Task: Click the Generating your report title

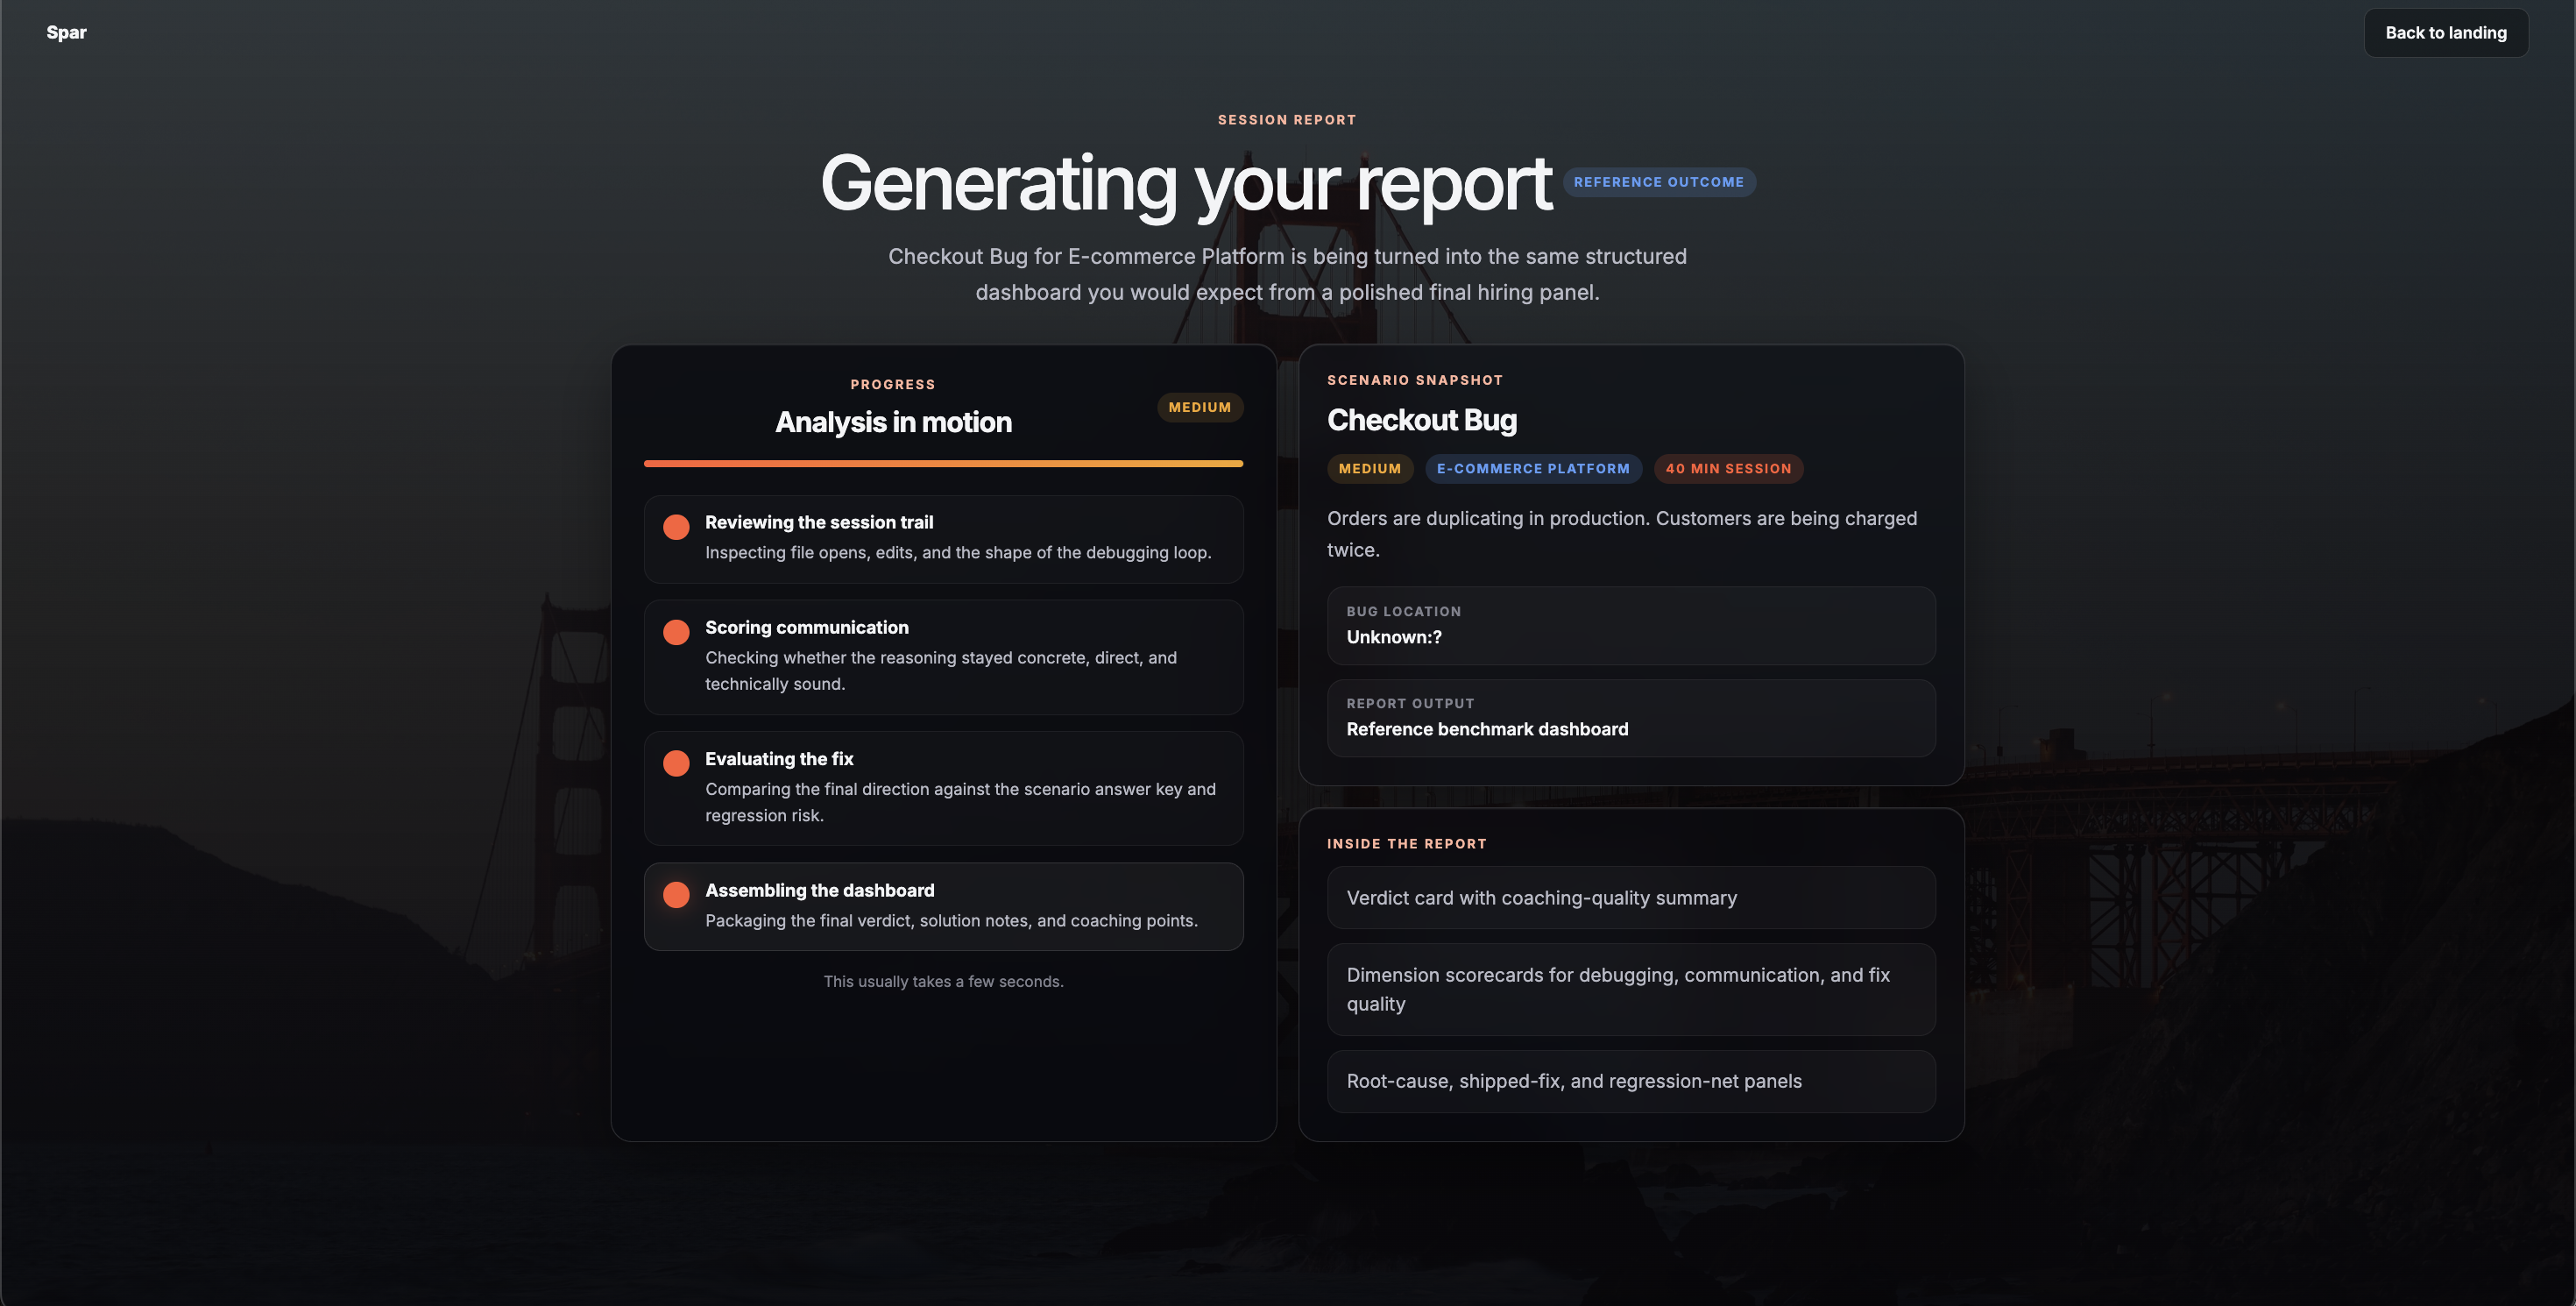Action: coord(1185,184)
